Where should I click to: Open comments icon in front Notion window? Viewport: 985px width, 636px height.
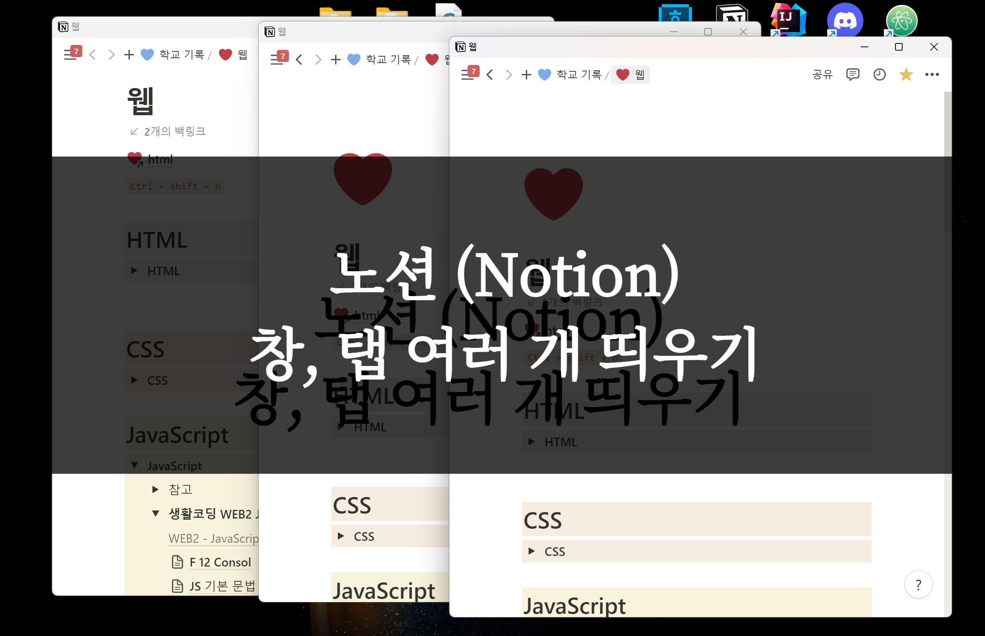point(852,74)
